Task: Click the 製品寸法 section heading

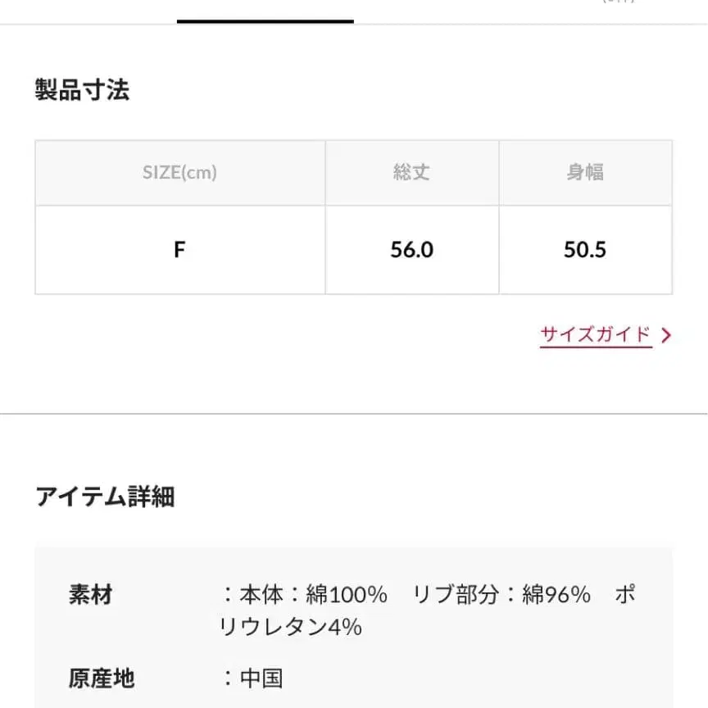Action: click(82, 91)
